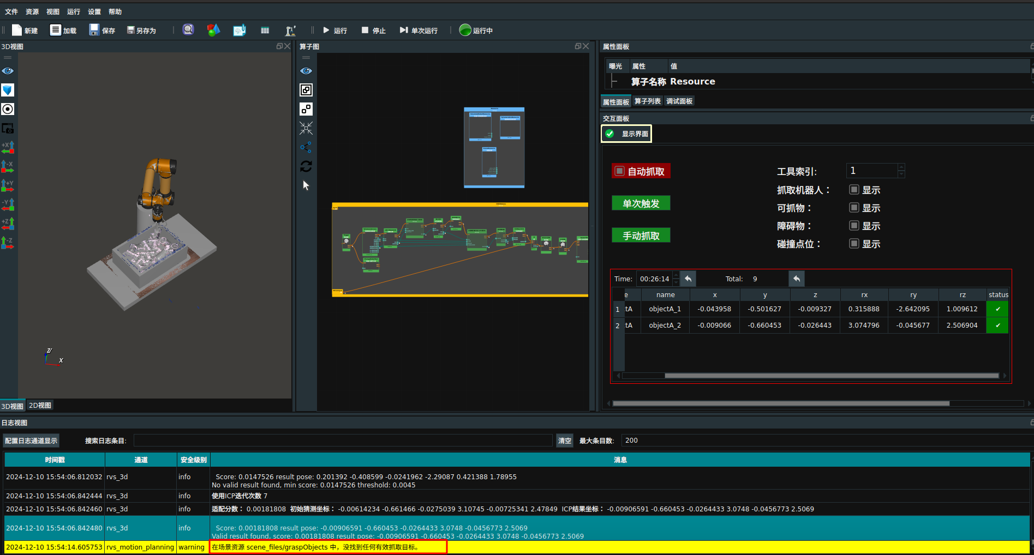Set view to -X axis orientation
Screen dimensions: 1034x555
[x=8, y=166]
